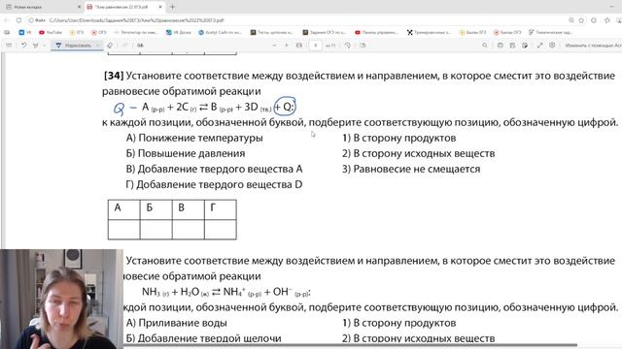
Task: Open the Тесты bookmark
Action: [x=272, y=32]
